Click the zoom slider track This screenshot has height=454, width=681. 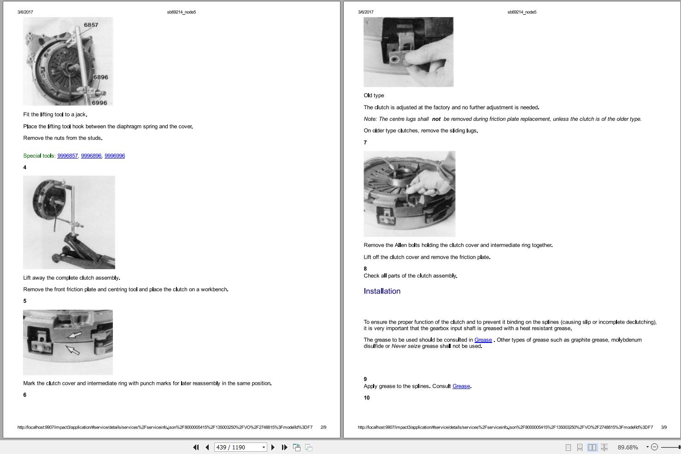[x=670, y=447]
